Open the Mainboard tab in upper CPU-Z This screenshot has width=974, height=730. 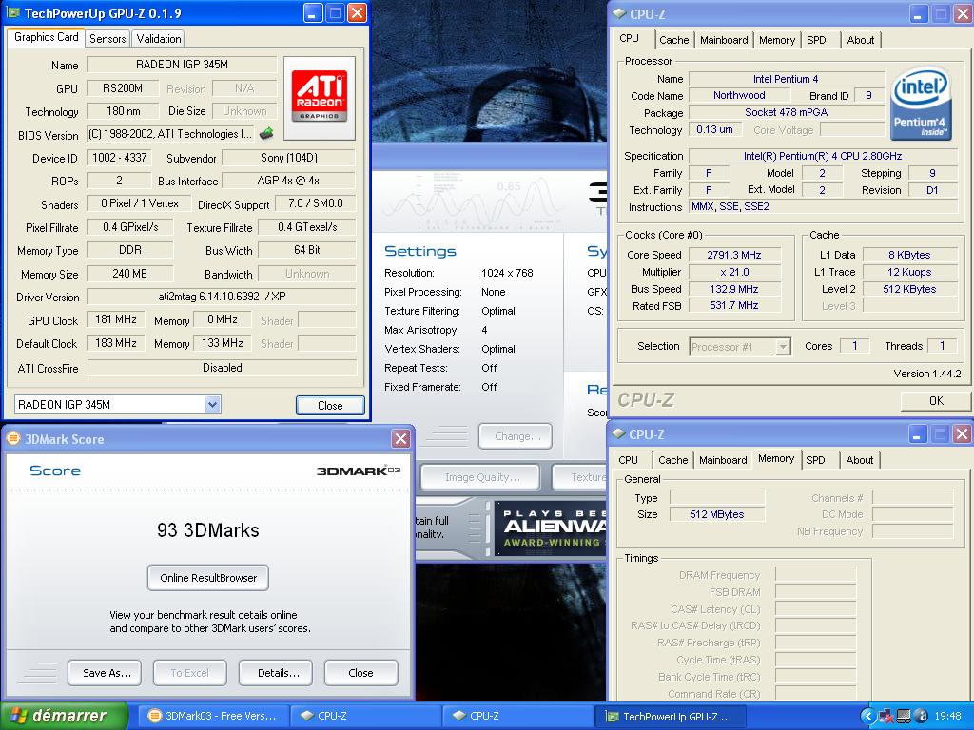coord(724,40)
